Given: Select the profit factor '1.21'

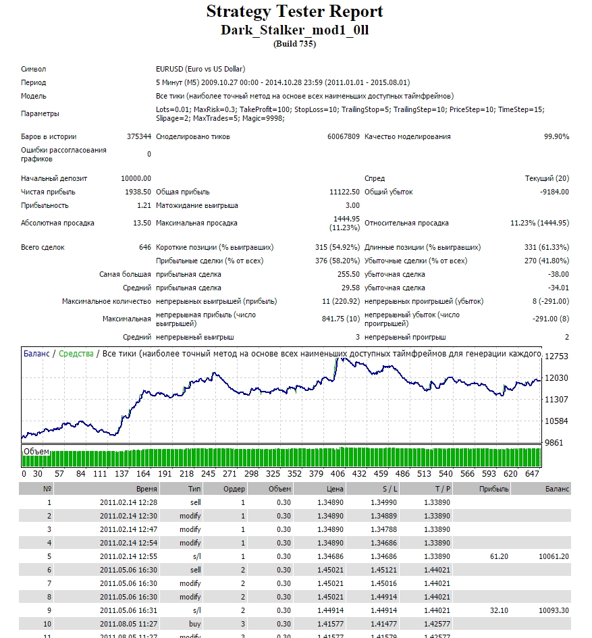Looking at the screenshot, I should click(x=144, y=206).
